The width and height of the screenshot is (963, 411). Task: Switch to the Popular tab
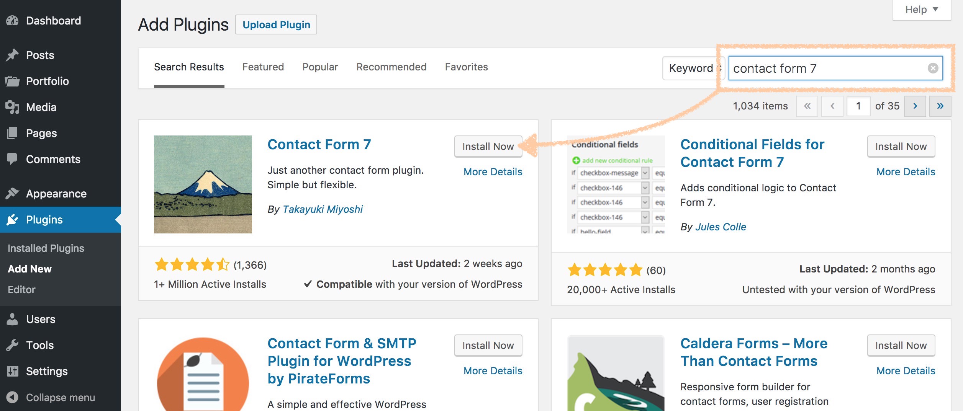tap(320, 67)
